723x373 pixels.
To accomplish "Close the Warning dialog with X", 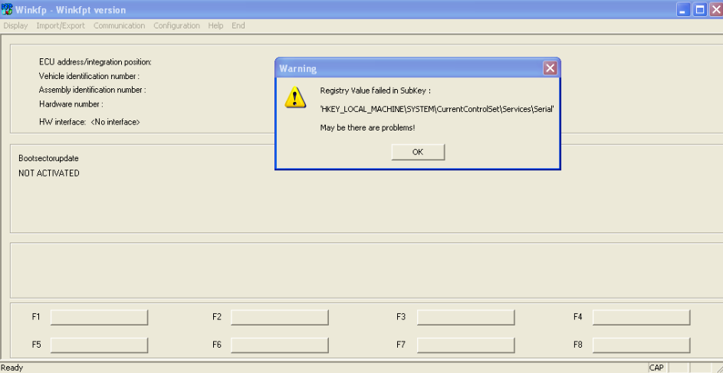I will pos(550,68).
